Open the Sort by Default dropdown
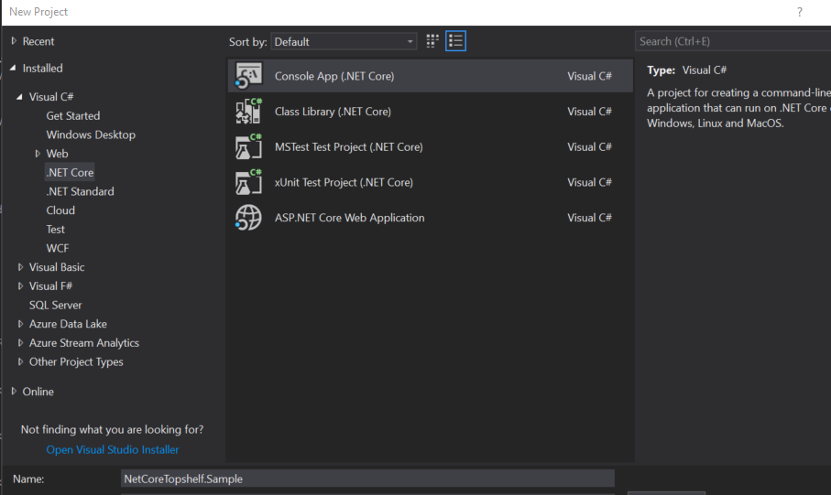 point(344,41)
